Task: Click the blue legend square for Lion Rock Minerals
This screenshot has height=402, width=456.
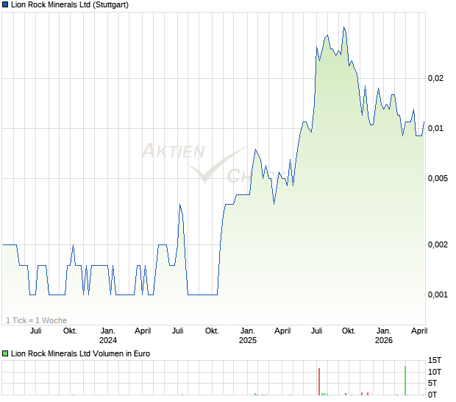Action: coord(5,4)
